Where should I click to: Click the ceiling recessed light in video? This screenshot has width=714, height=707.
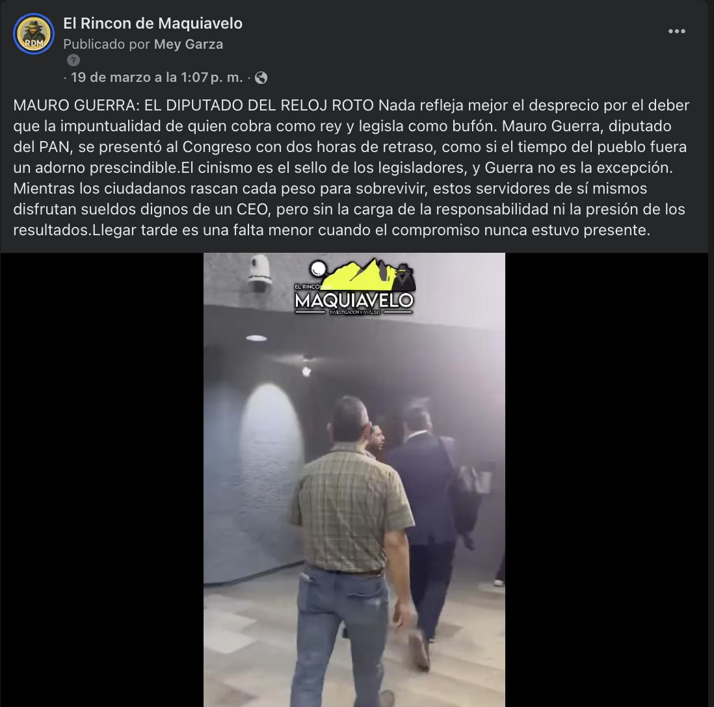coord(256,338)
